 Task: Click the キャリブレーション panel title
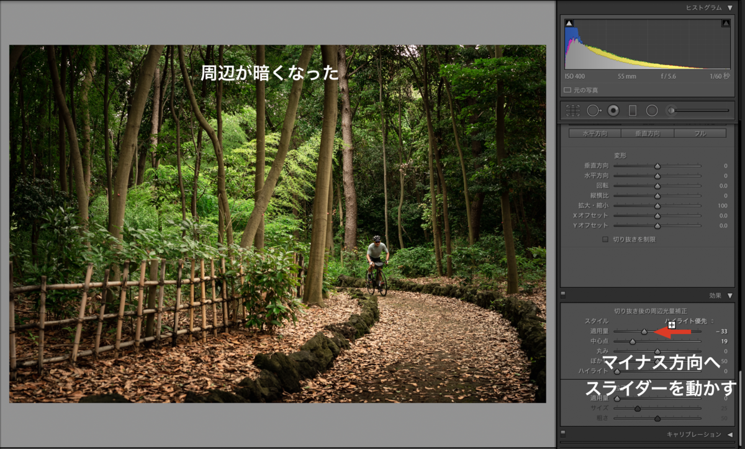(694, 434)
